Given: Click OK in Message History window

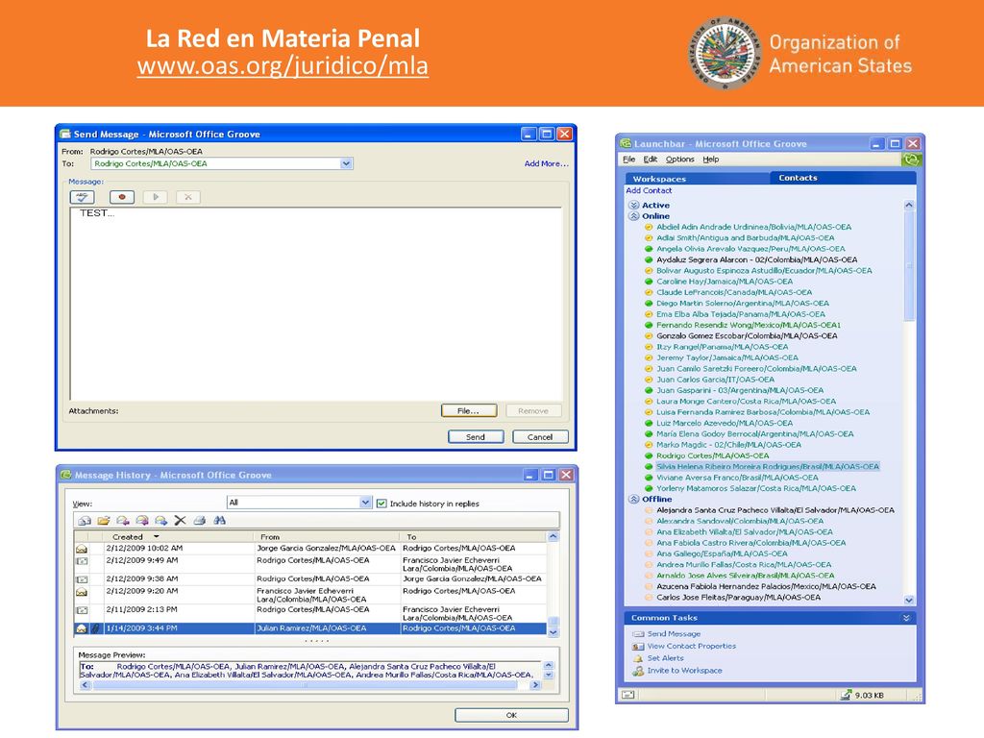Looking at the screenshot, I should [x=511, y=715].
